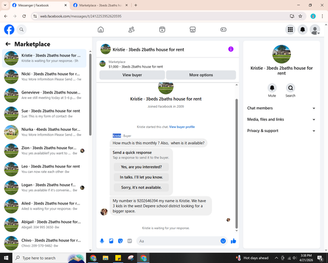Open Facebook notifications bell

302,30
